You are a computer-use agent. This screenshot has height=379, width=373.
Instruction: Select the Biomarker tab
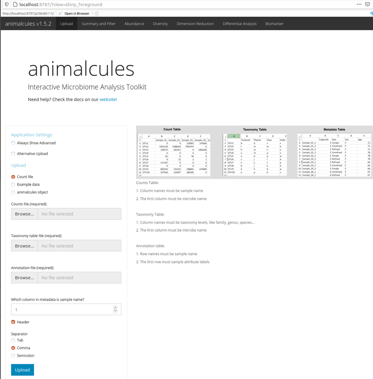click(x=274, y=24)
